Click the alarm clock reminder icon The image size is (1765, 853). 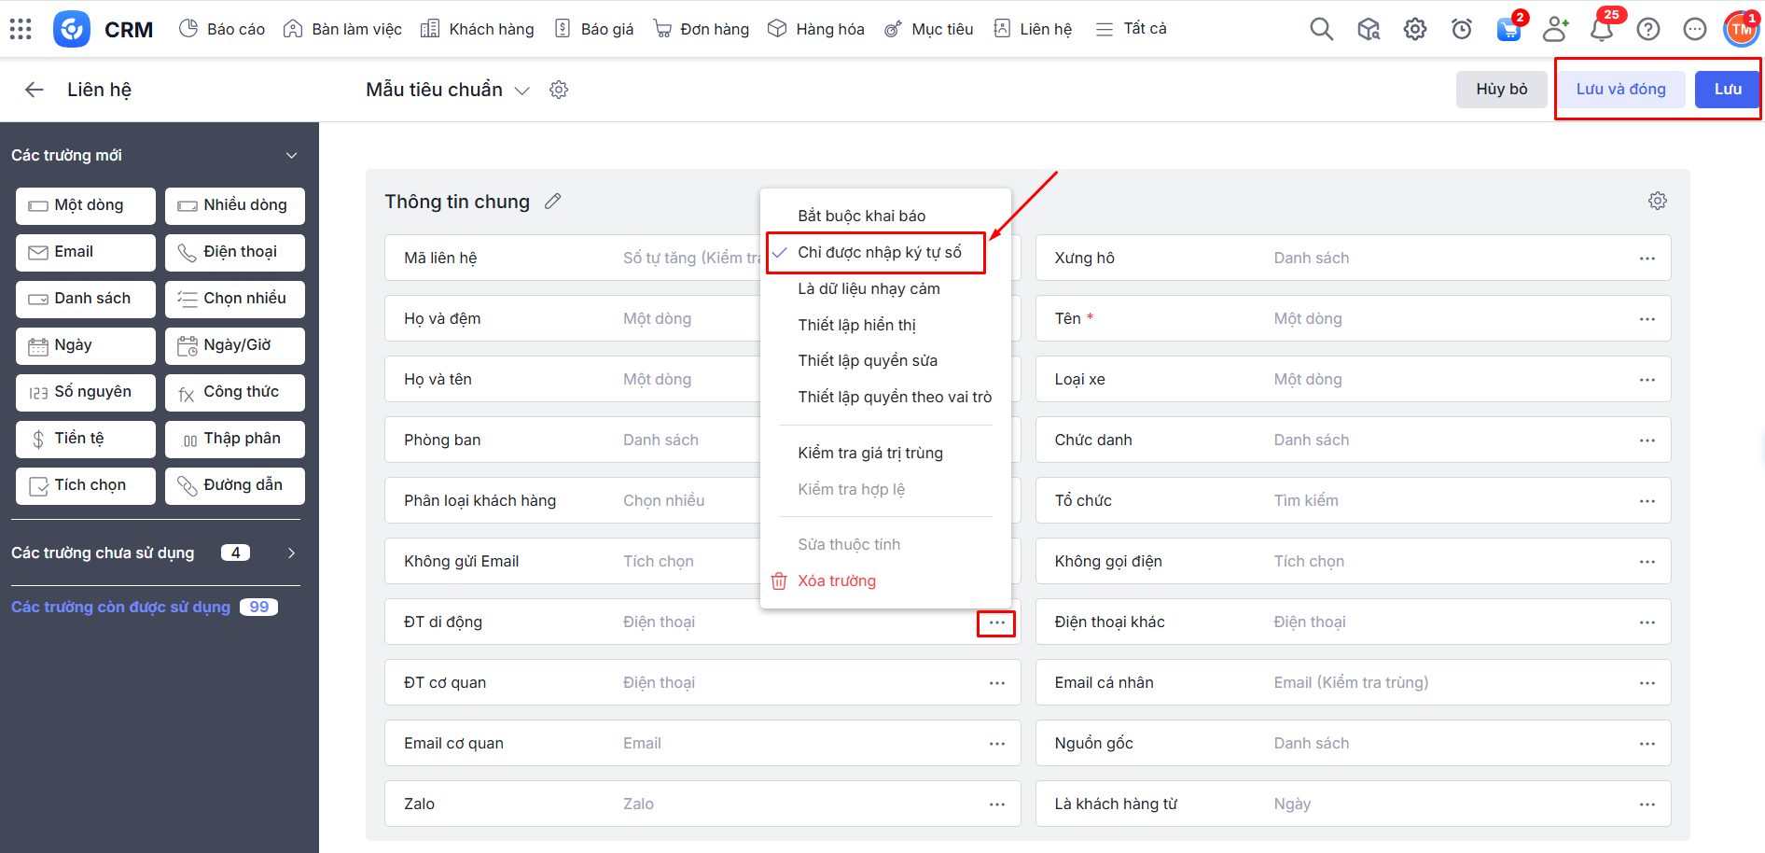click(1462, 29)
